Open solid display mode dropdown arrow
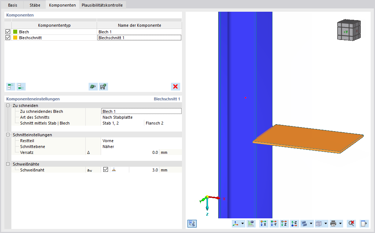This screenshot has width=375, height=233. pos(311,223)
